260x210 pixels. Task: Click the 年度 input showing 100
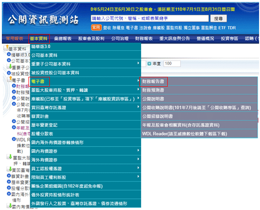[172, 64]
